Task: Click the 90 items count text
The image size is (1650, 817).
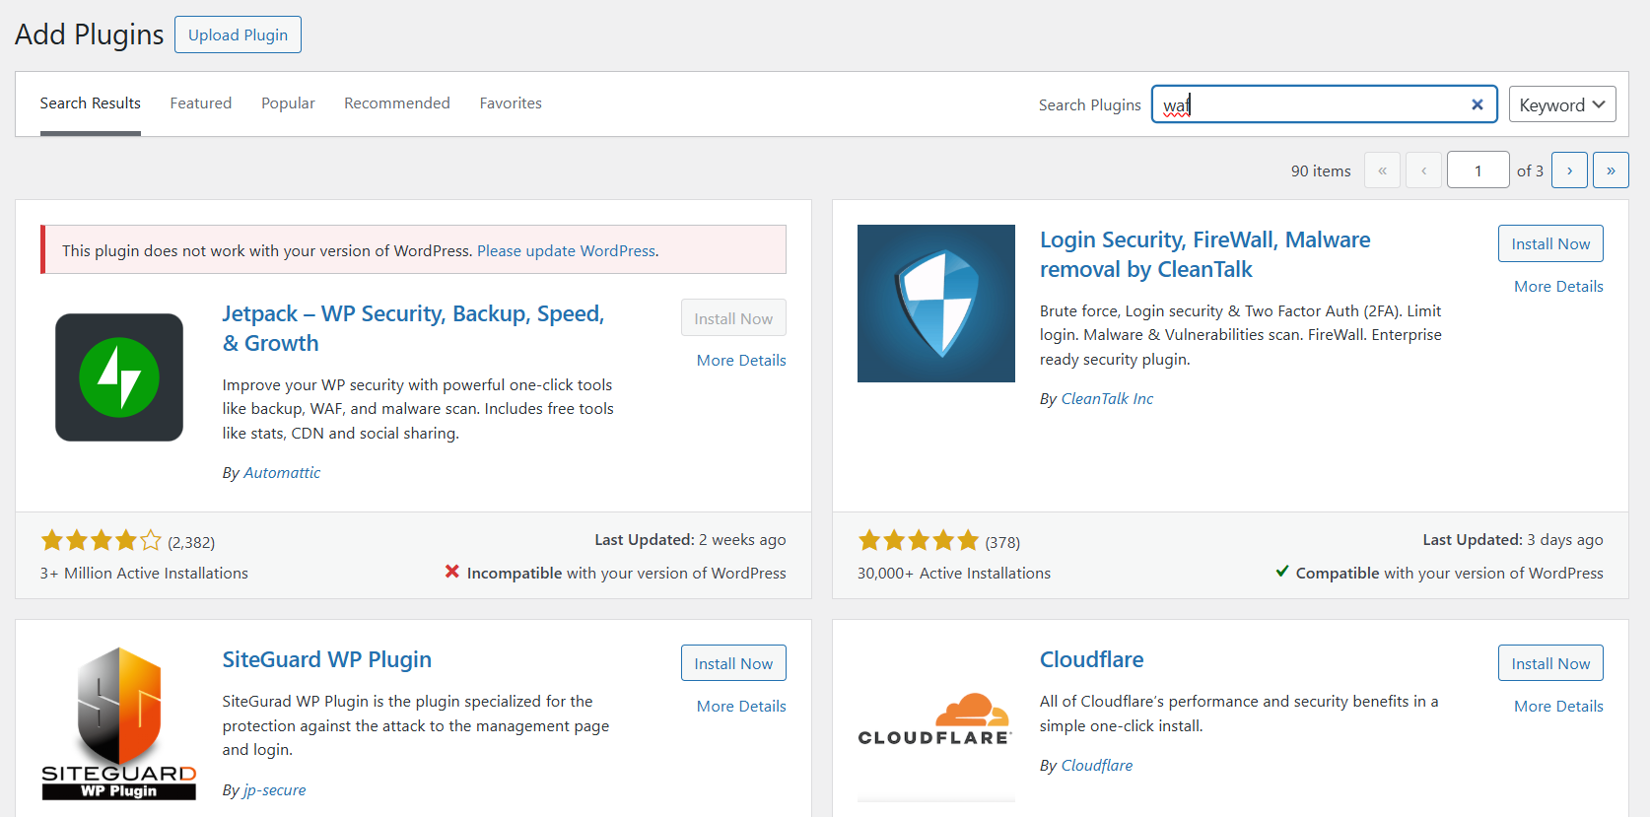Action: pos(1321,171)
